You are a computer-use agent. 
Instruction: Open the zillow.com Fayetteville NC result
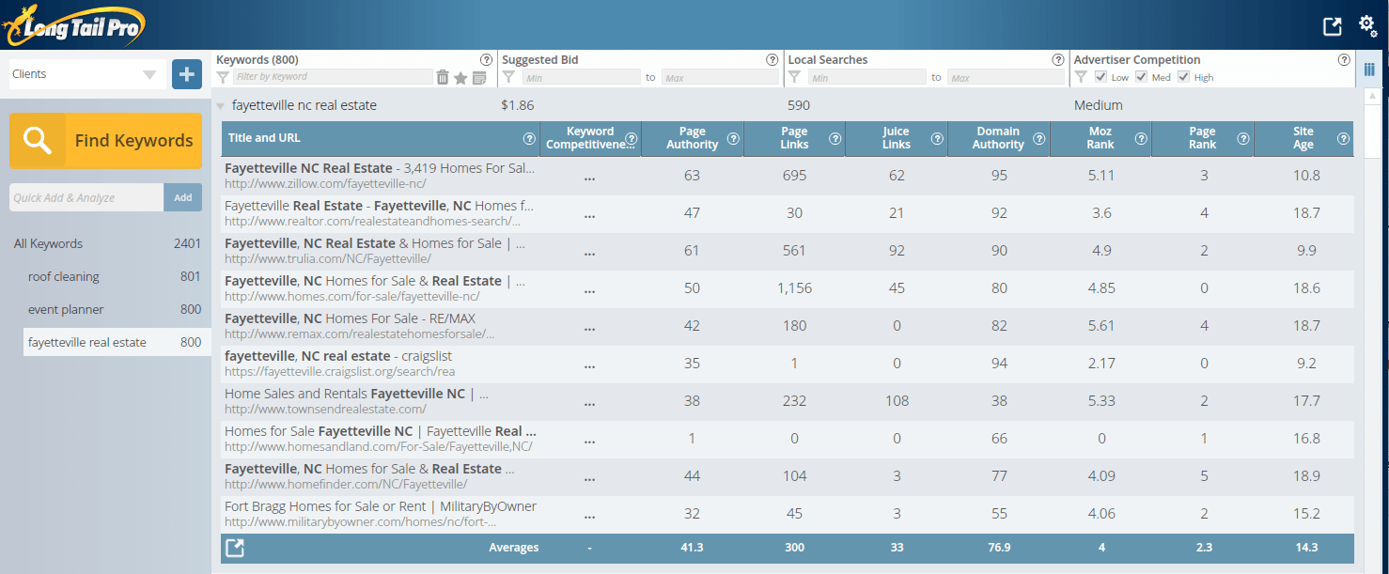click(380, 176)
